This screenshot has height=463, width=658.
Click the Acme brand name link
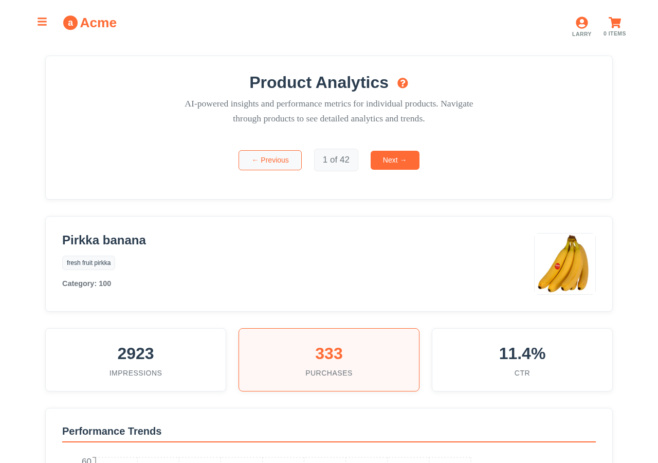pos(98,23)
